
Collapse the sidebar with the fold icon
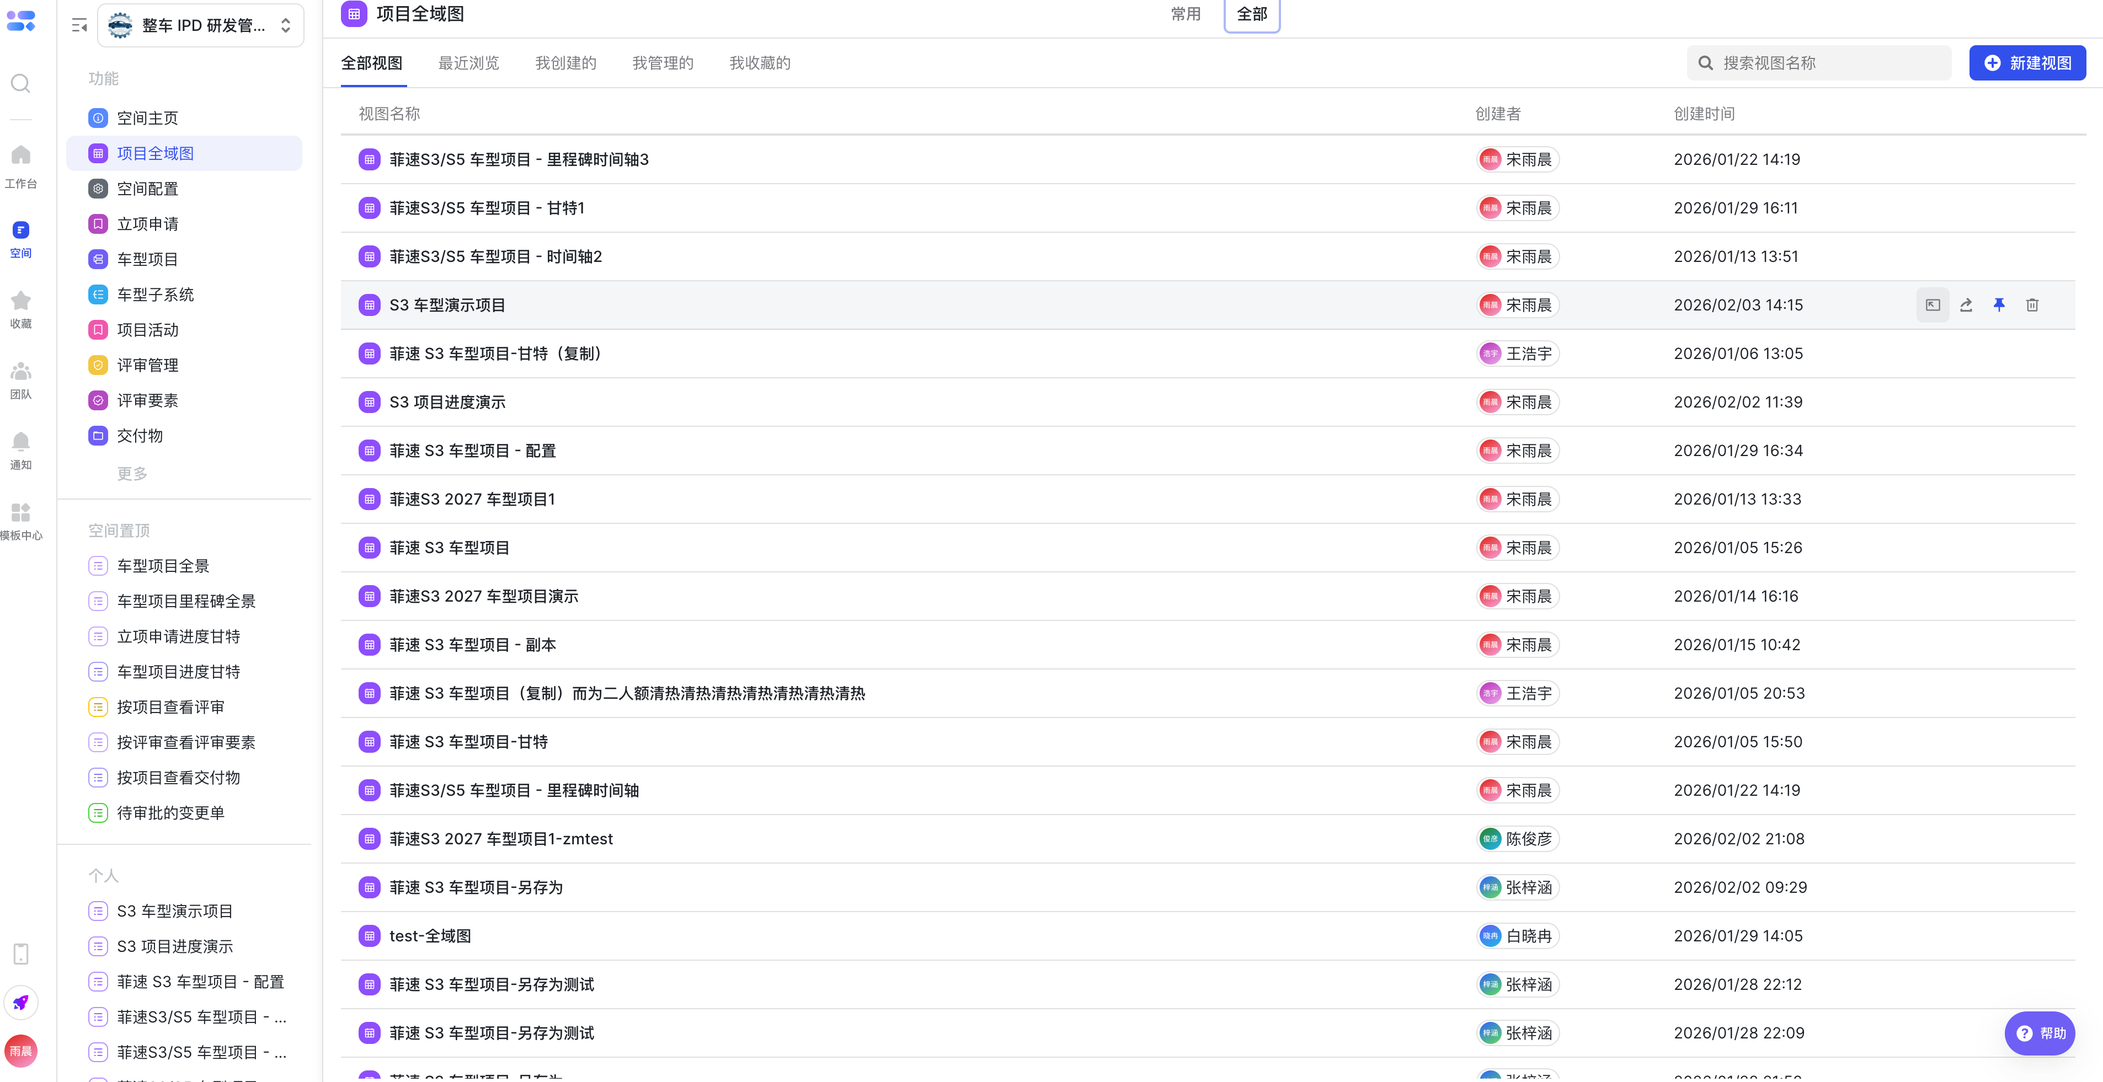[x=79, y=25]
